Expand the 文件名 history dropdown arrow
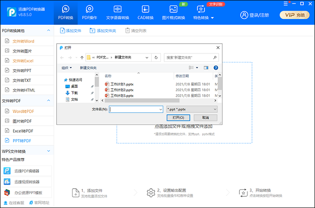The height and width of the screenshot is (208, 315). click(x=161, y=109)
